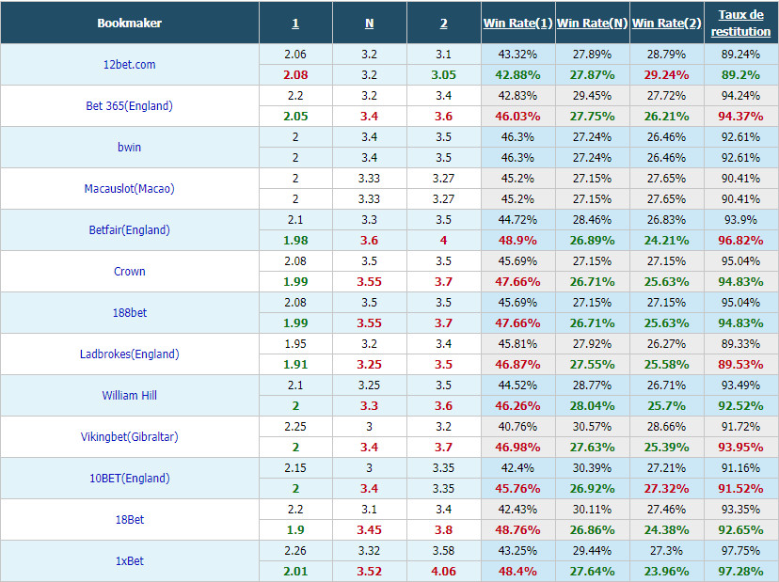The height and width of the screenshot is (582, 779).
Task: Select 1xBet opening restitution rate 97.75%
Action: coord(740,551)
